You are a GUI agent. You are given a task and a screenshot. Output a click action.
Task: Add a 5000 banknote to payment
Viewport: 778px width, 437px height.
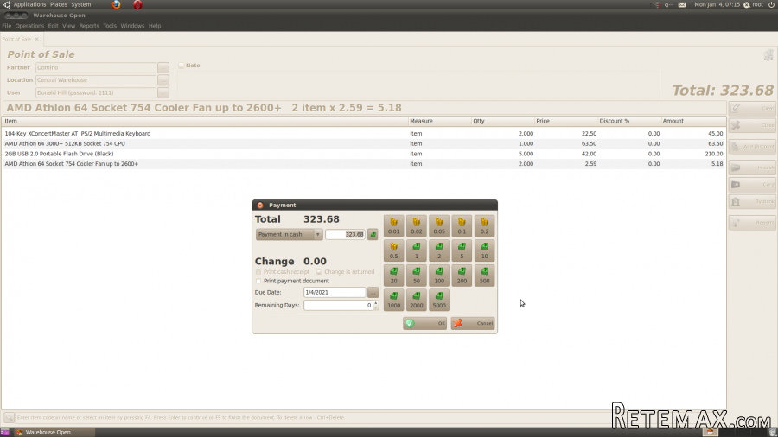(439, 300)
